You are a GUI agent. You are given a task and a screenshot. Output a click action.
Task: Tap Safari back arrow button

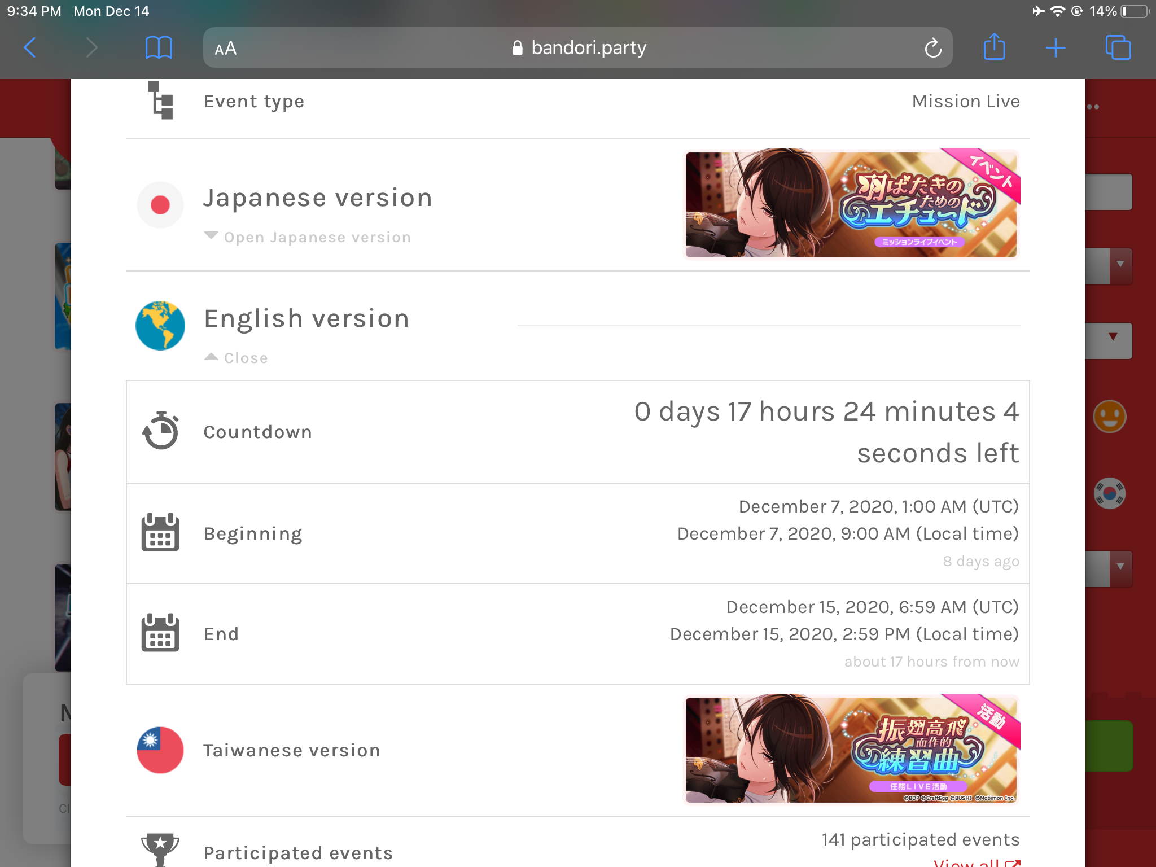click(30, 48)
